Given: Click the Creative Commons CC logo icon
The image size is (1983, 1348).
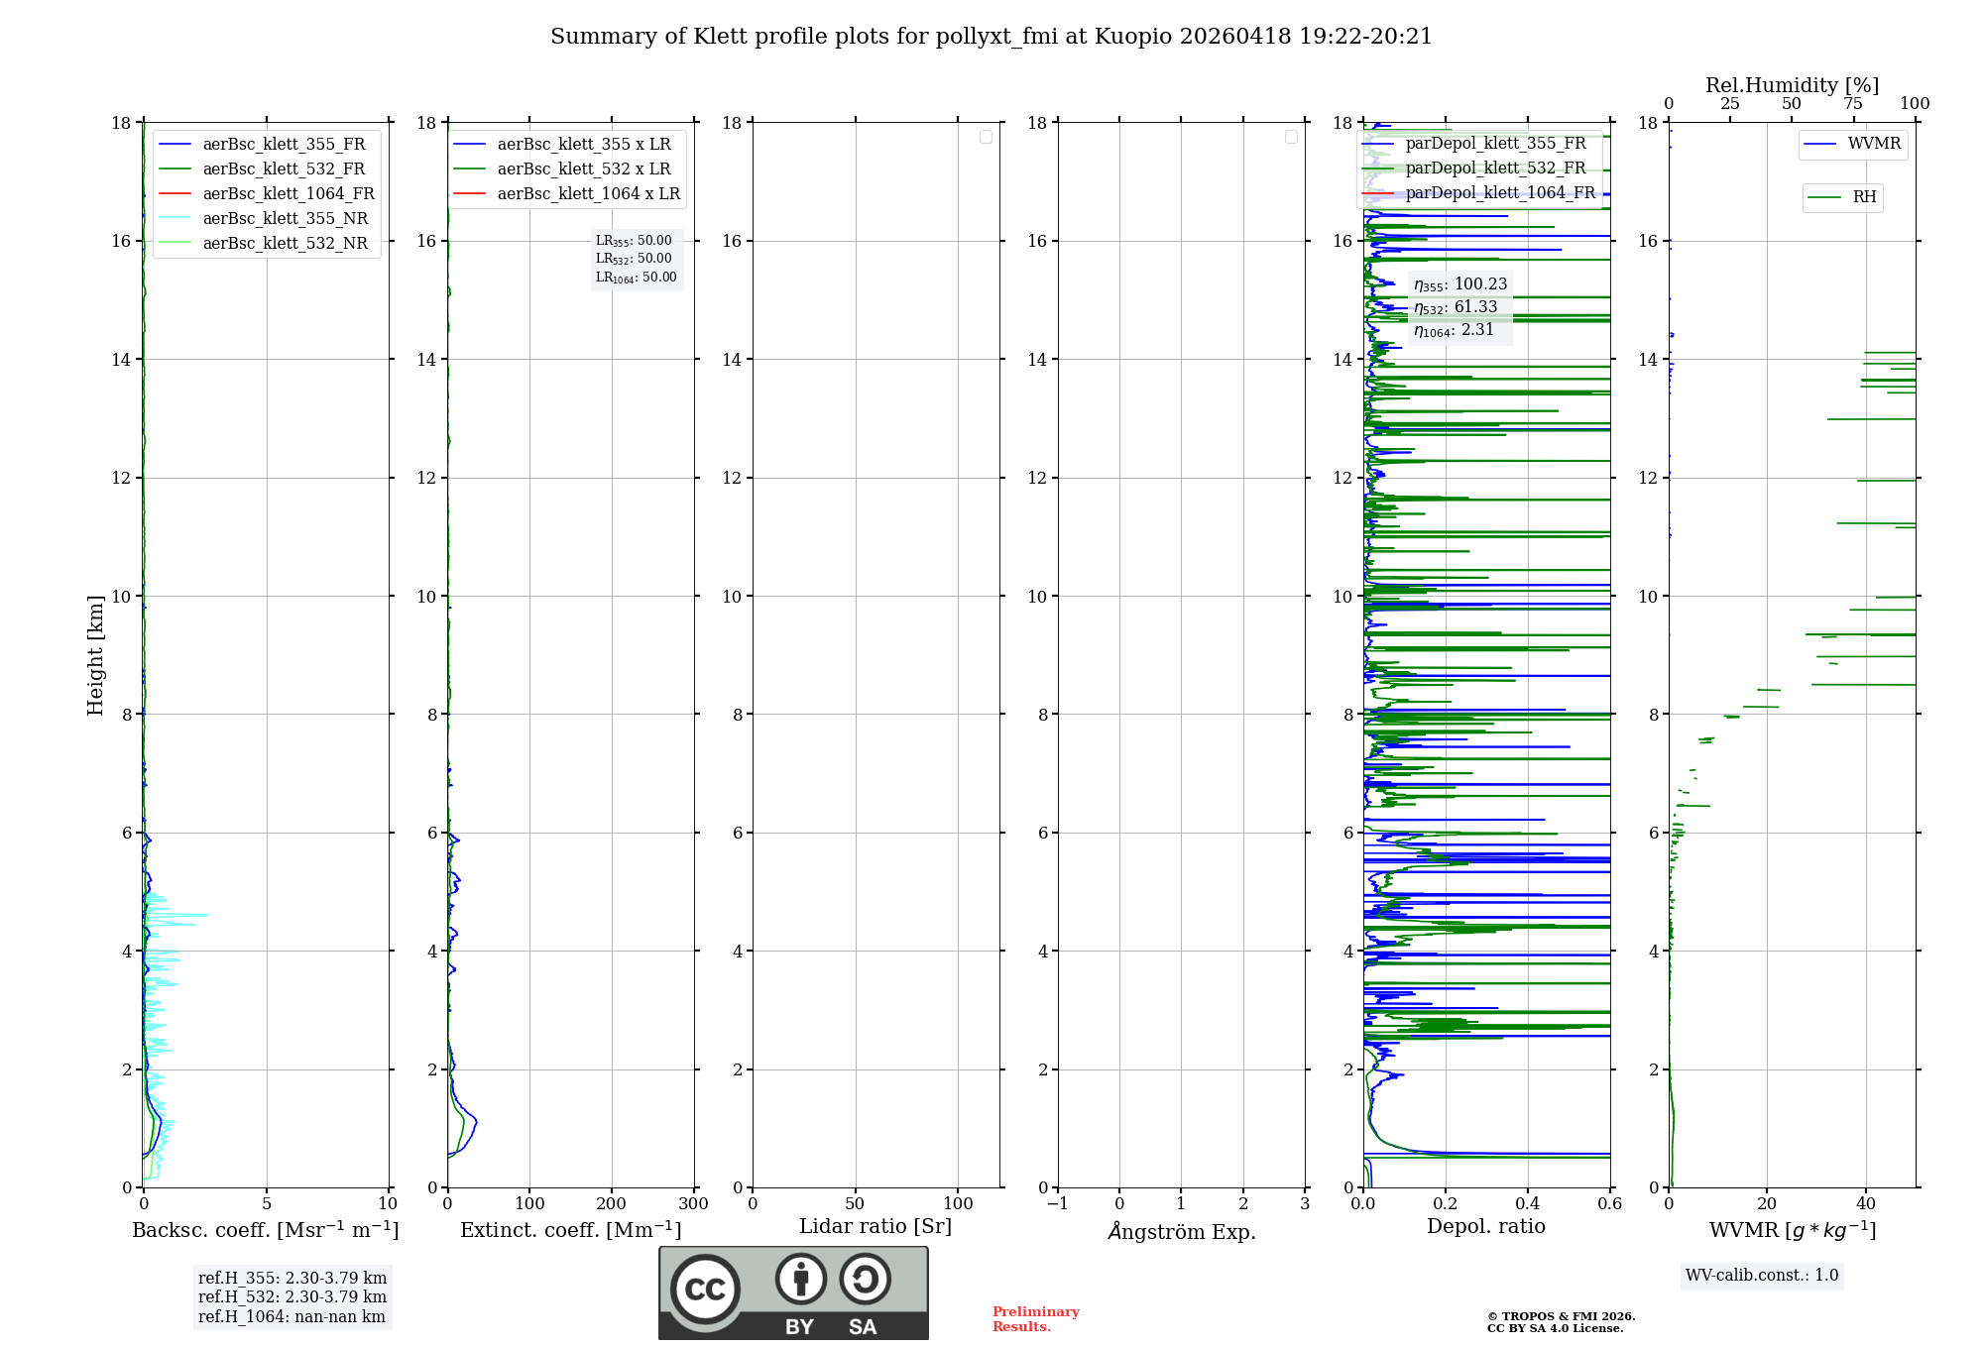Looking at the screenshot, I should point(705,1290).
